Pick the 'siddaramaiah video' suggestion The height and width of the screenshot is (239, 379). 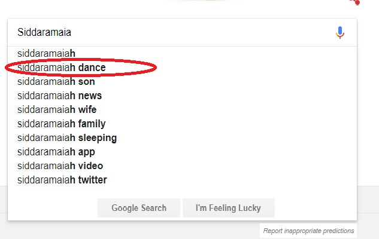point(182,166)
